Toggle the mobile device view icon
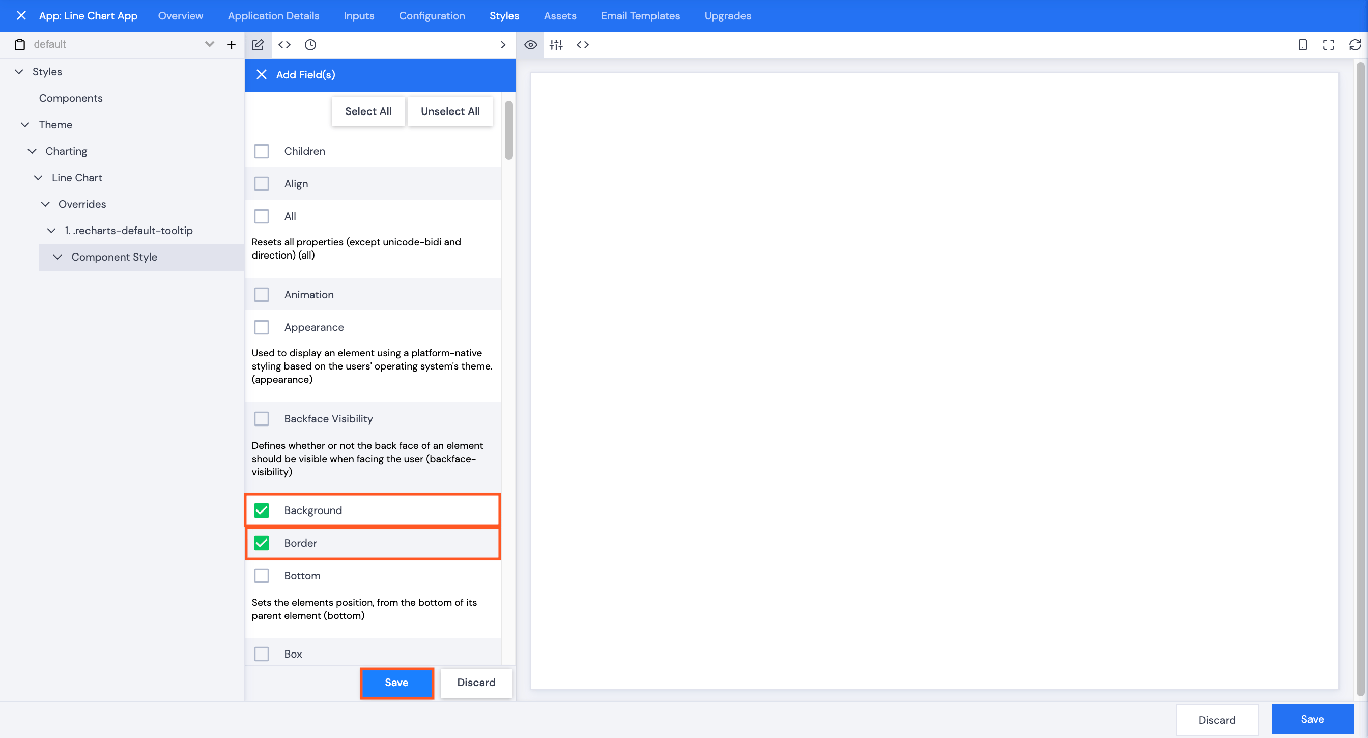The height and width of the screenshot is (738, 1368). pos(1302,45)
